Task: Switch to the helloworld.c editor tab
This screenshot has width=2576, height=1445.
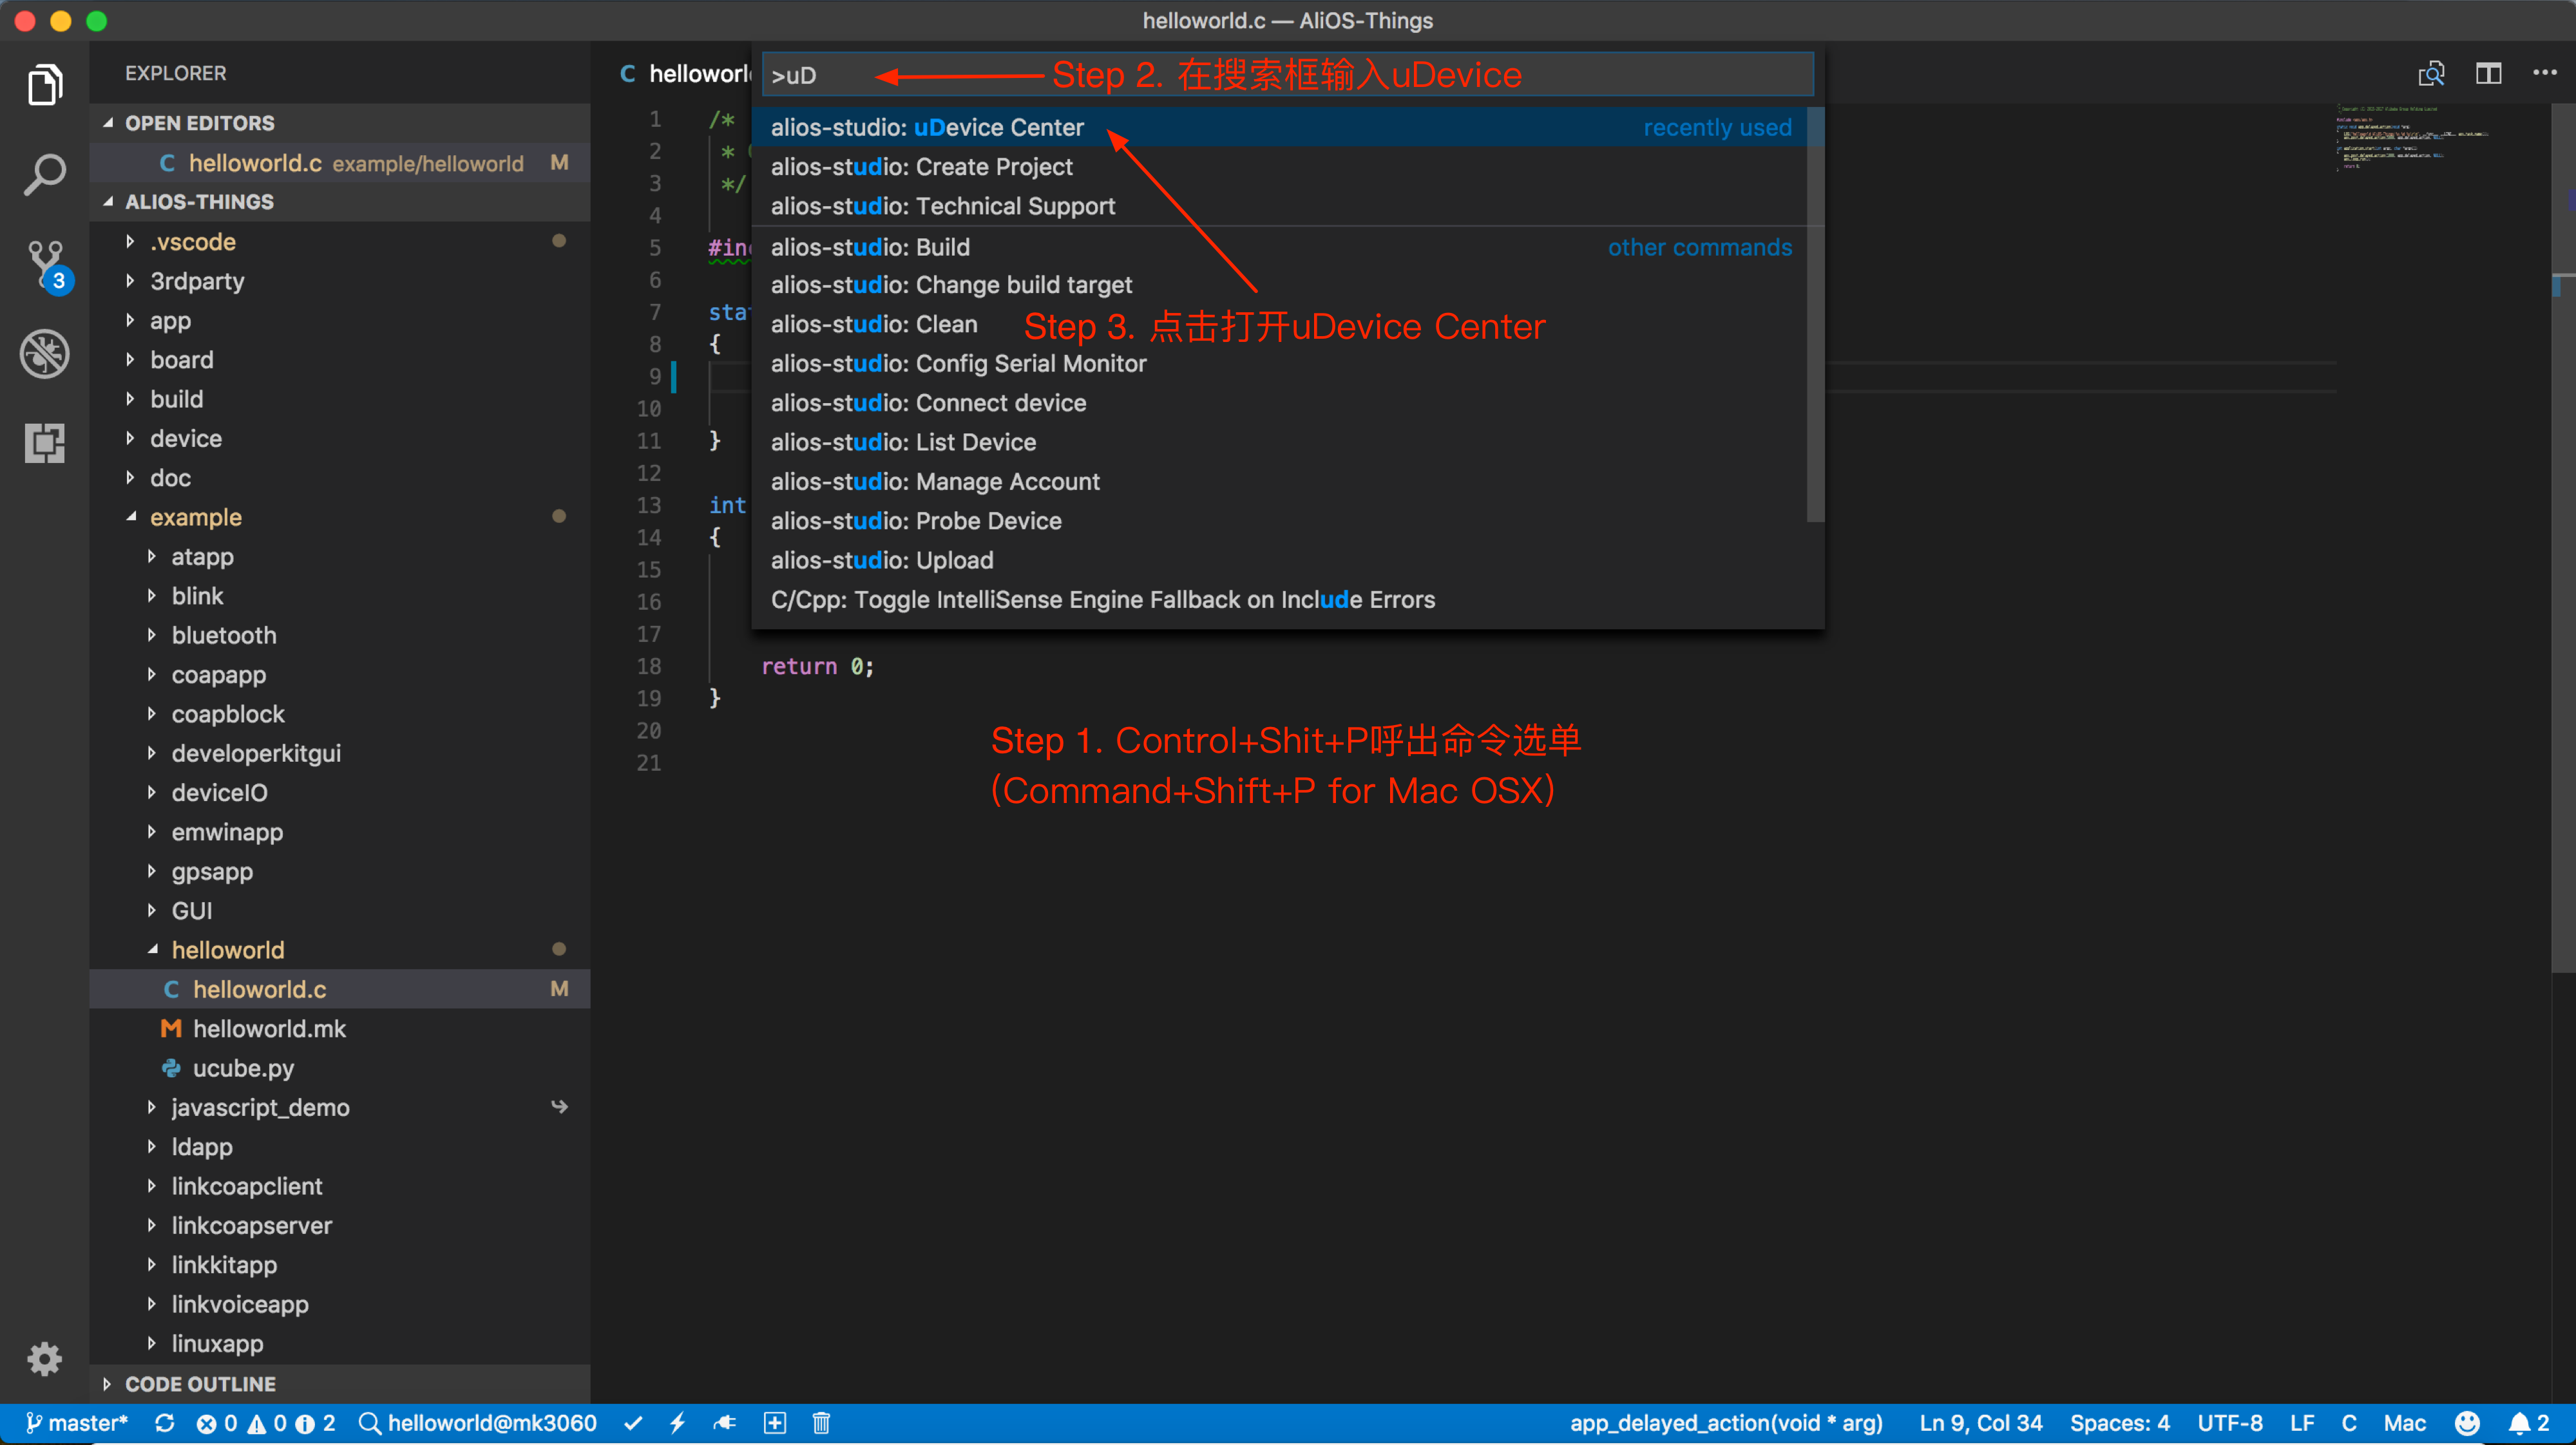Action: point(690,73)
